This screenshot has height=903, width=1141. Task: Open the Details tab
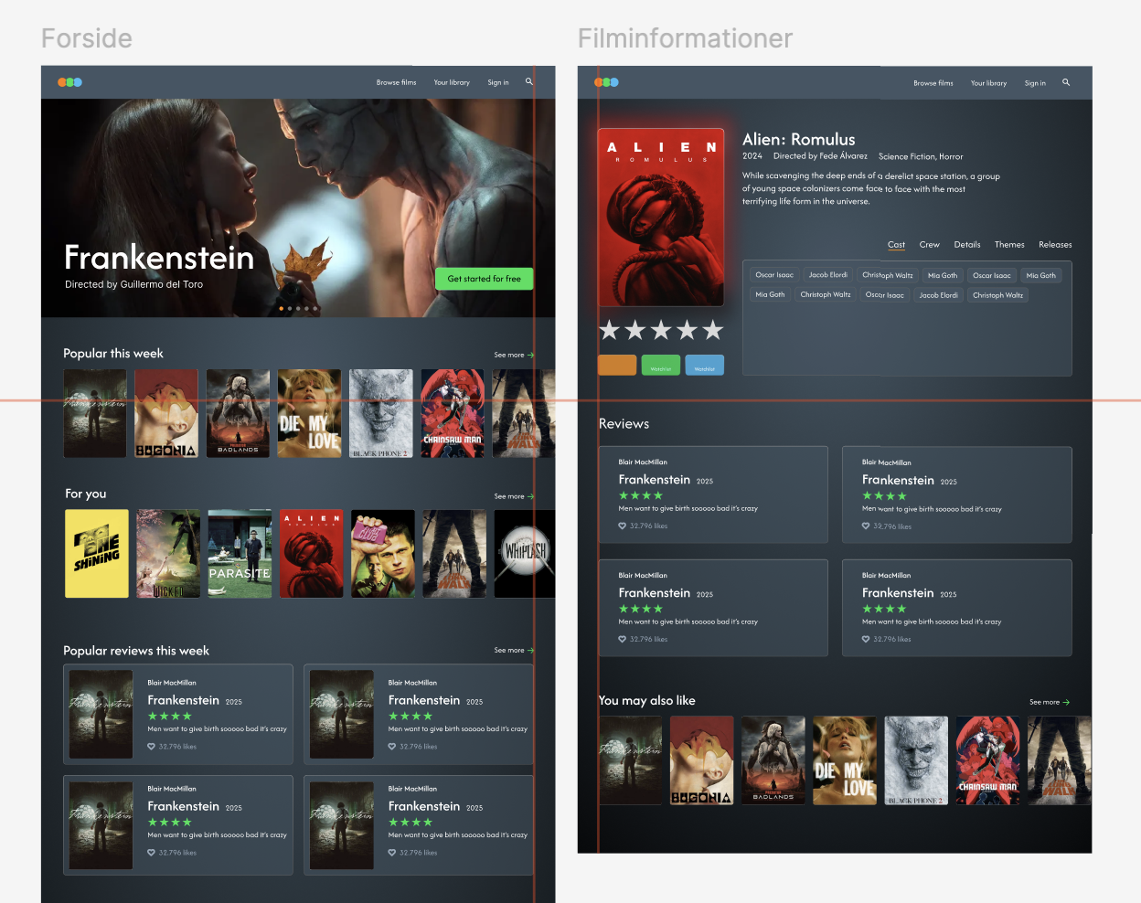click(x=967, y=245)
